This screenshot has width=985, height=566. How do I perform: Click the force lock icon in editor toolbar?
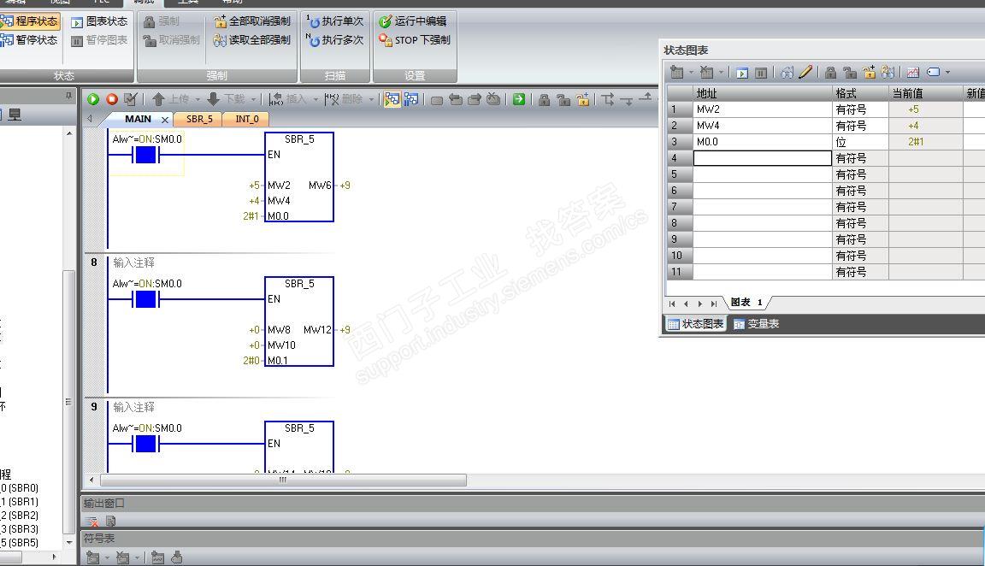[545, 99]
